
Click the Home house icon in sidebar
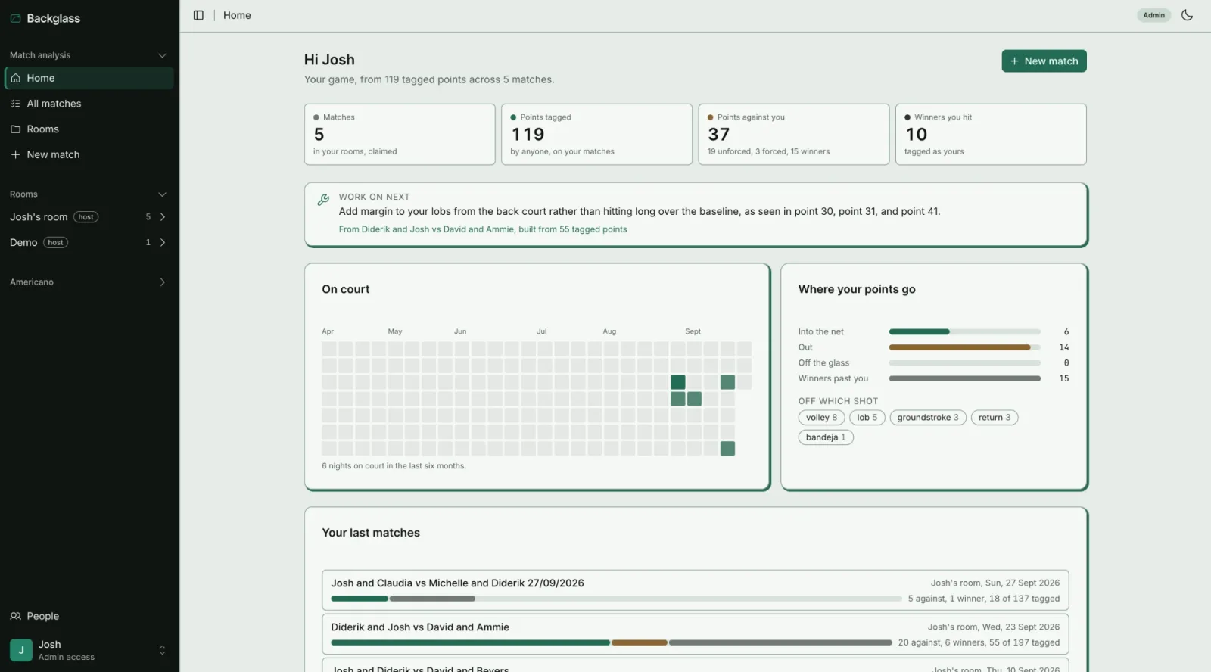tap(15, 78)
